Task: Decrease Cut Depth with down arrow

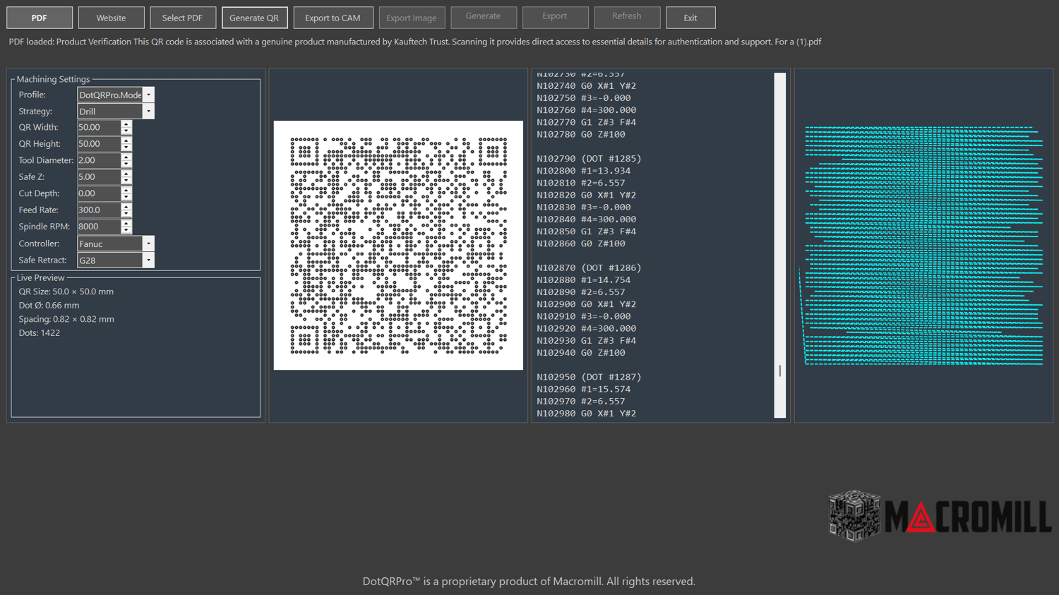Action: pyautogui.click(x=126, y=197)
